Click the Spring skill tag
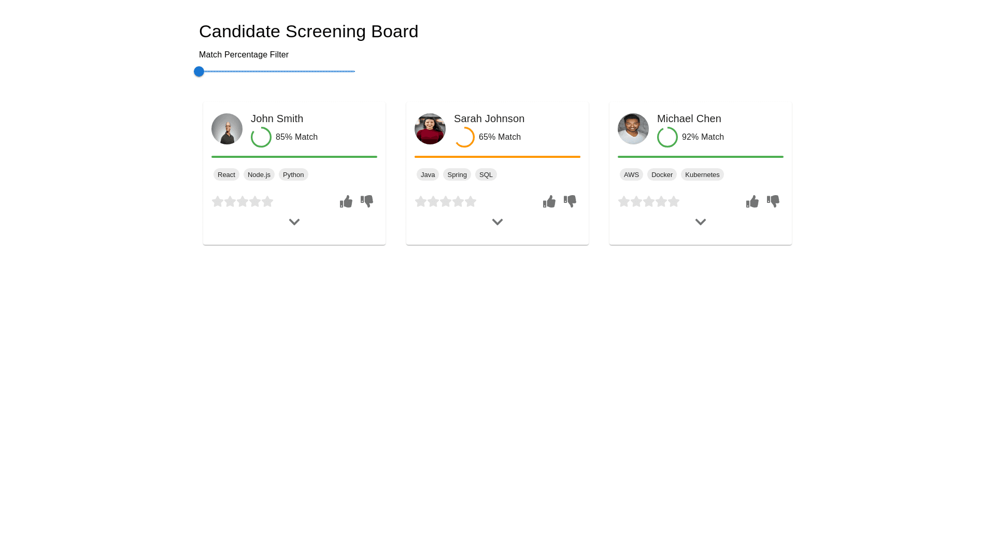This screenshot has height=559, width=995. pos(457,175)
